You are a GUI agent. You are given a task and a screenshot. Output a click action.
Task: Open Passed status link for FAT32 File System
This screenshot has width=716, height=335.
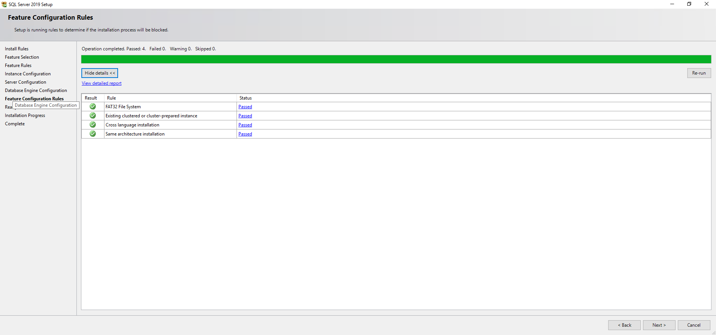point(245,107)
